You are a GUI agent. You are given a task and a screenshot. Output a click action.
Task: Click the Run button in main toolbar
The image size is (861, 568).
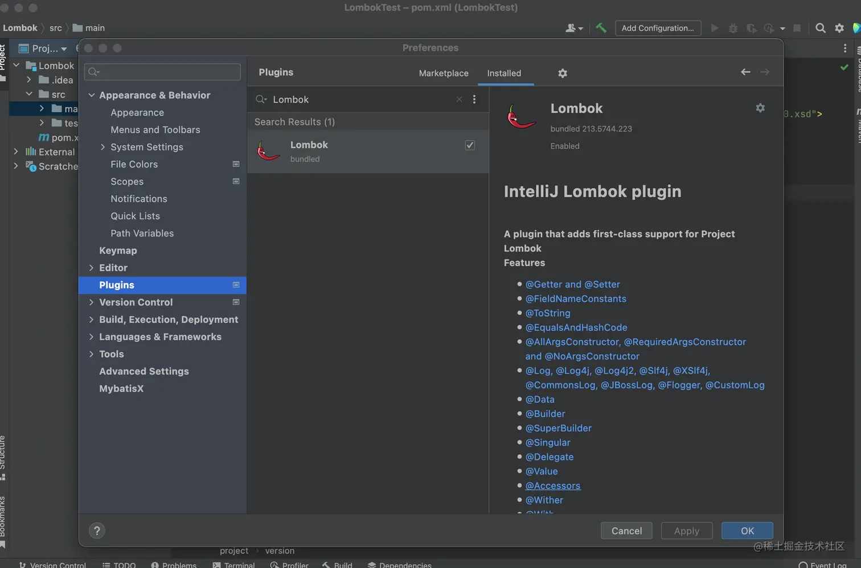[714, 28]
